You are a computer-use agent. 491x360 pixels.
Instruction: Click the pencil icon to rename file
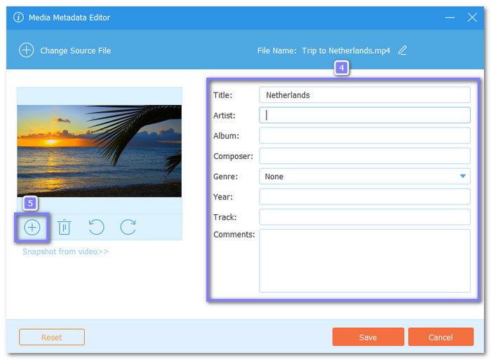tap(403, 50)
